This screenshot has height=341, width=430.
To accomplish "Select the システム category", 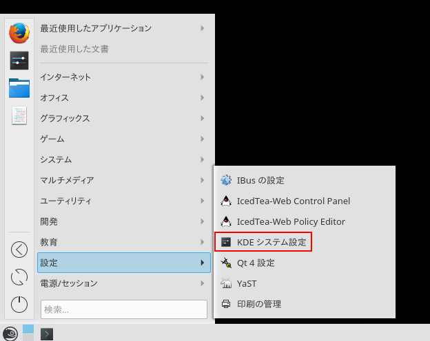I will coord(124,159).
